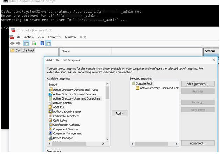220x154 pixels.
Task: Click the Certification Authority icon
Action: [50, 125]
